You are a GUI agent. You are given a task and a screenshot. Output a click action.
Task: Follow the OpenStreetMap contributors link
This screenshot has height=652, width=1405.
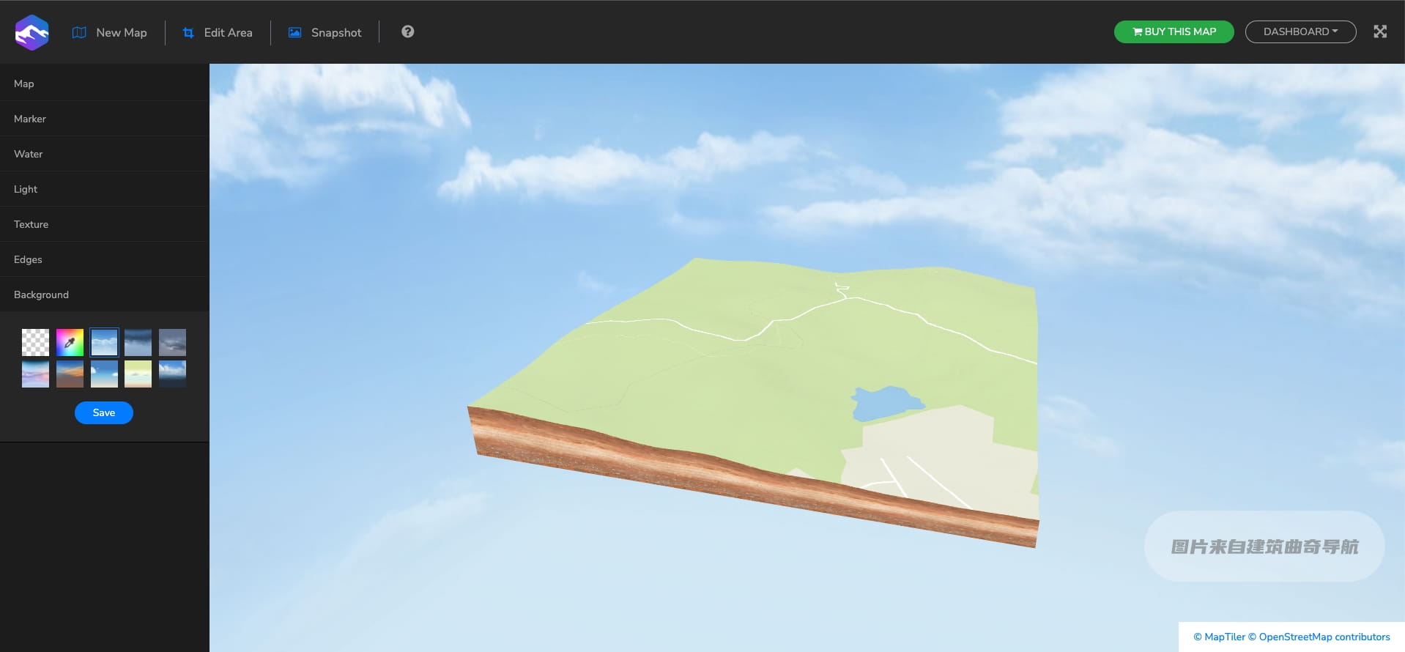[1324, 637]
